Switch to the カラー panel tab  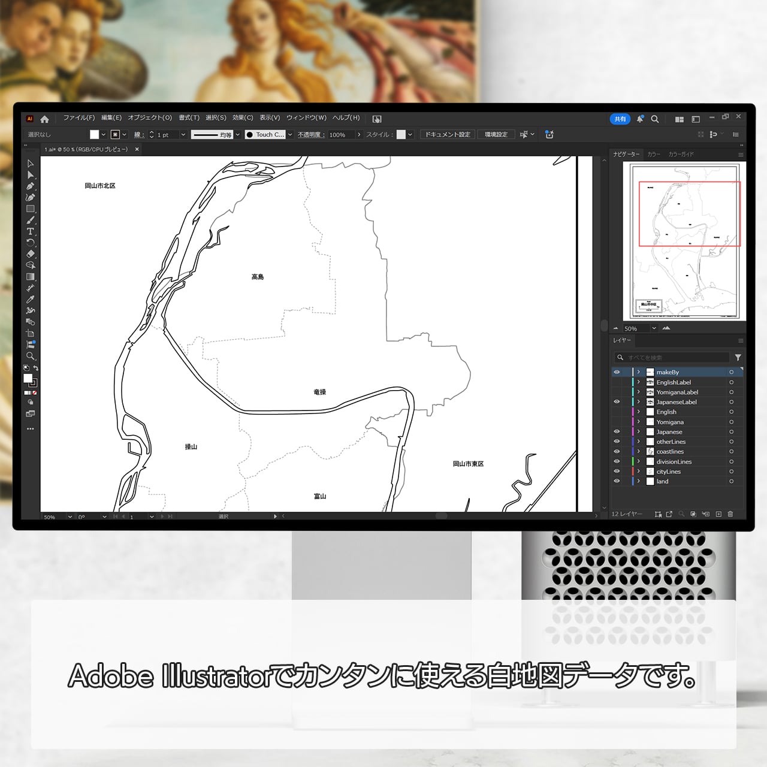653,155
